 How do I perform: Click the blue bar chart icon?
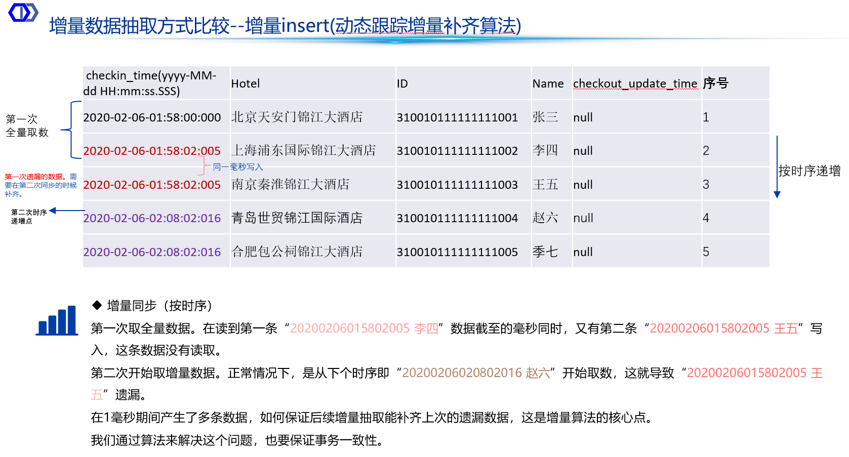click(x=57, y=321)
